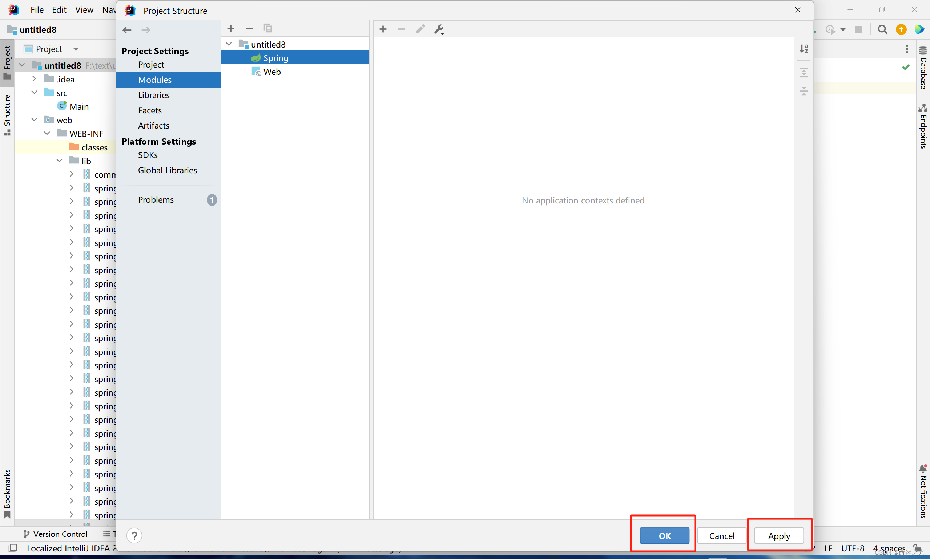Open the Project view dropdown
The width and height of the screenshot is (930, 559).
point(76,49)
